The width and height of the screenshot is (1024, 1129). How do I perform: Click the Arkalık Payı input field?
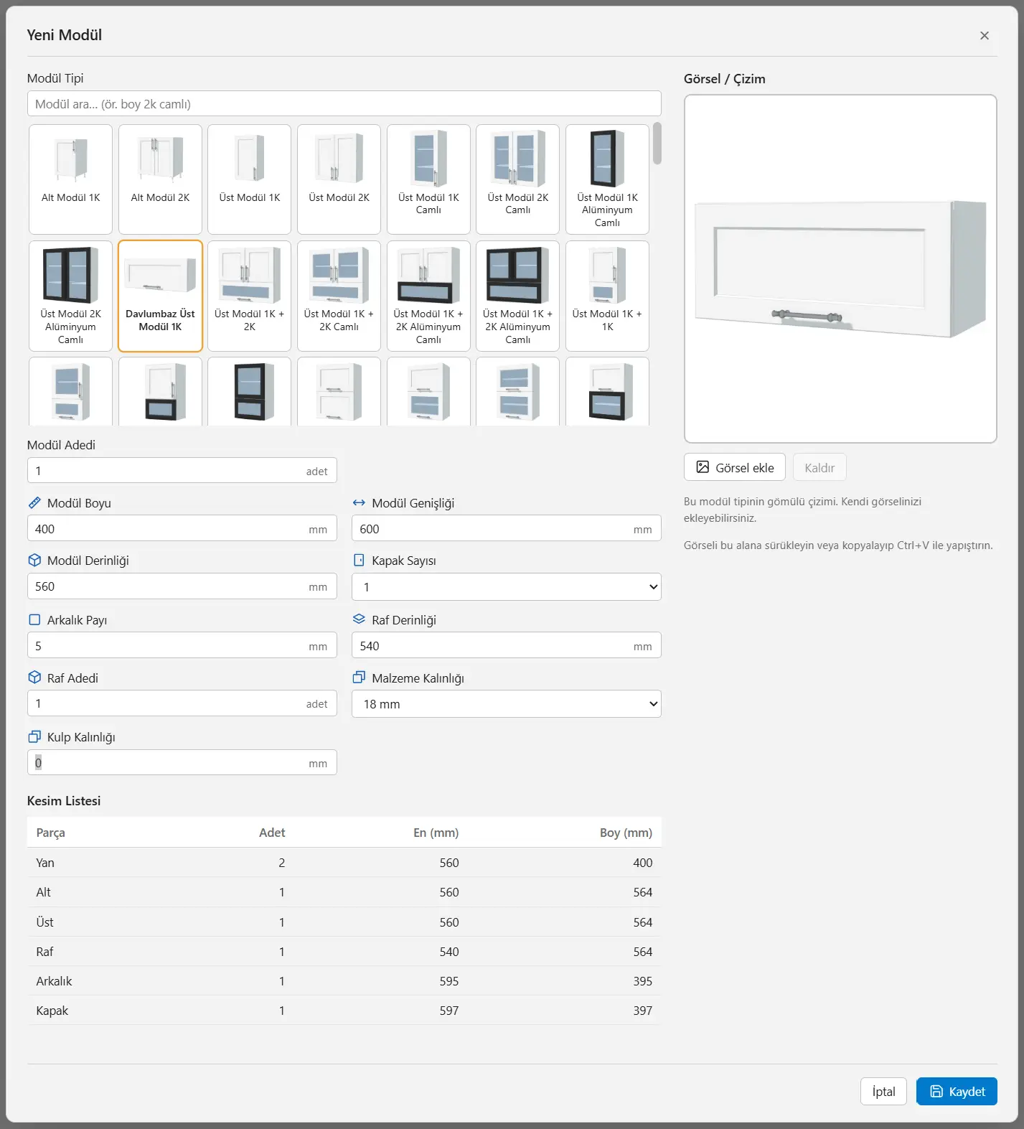click(x=182, y=646)
